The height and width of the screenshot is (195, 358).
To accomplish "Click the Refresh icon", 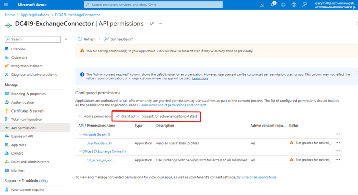I will pyautogui.click(x=80, y=39).
